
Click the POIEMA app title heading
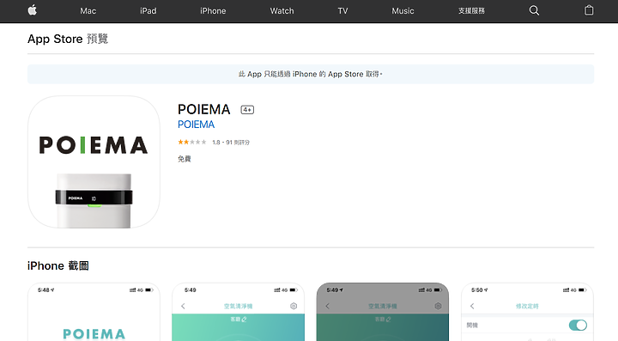(203, 109)
